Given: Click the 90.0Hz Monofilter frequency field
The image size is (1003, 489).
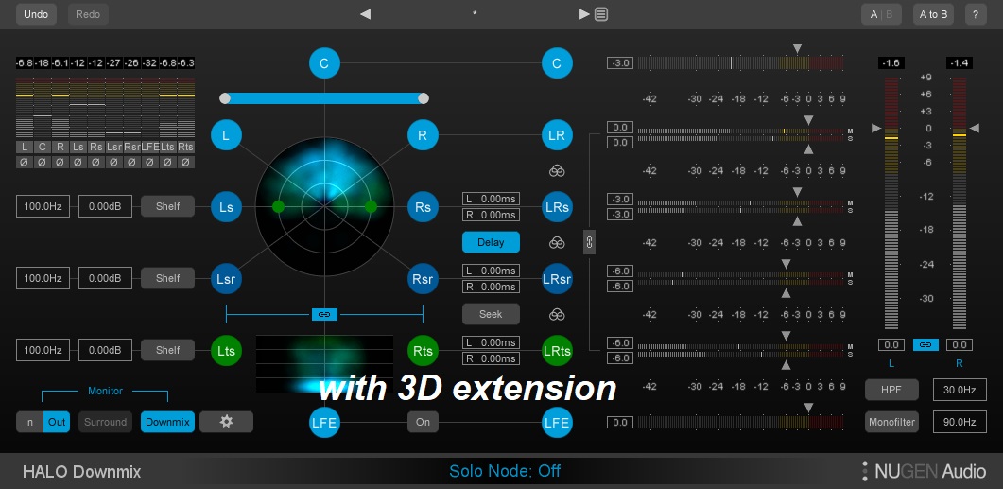Looking at the screenshot, I should 960,422.
